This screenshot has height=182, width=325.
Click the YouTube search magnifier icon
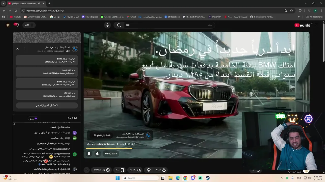pos(119,25)
